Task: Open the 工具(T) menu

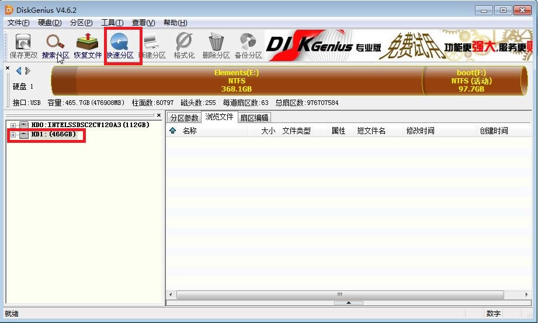Action: tap(112, 23)
